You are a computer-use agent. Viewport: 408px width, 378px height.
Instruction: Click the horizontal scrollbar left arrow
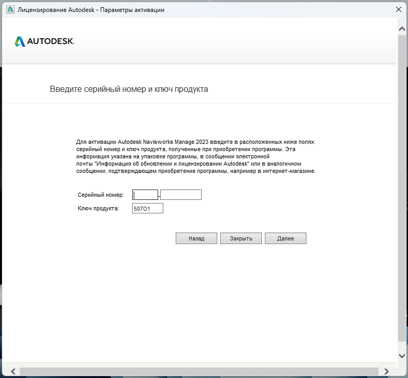[13, 371]
